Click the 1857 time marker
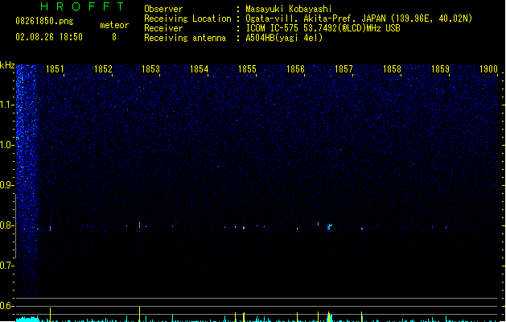The image size is (506, 322). click(344, 69)
